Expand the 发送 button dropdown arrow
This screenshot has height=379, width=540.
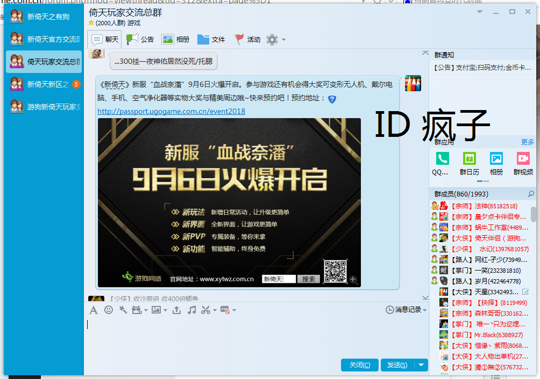[421, 365]
